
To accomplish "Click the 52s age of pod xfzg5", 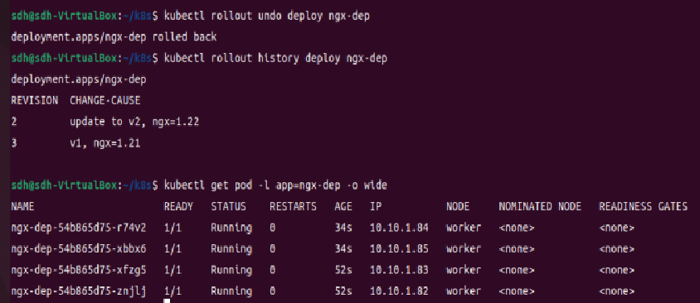I will [343, 270].
